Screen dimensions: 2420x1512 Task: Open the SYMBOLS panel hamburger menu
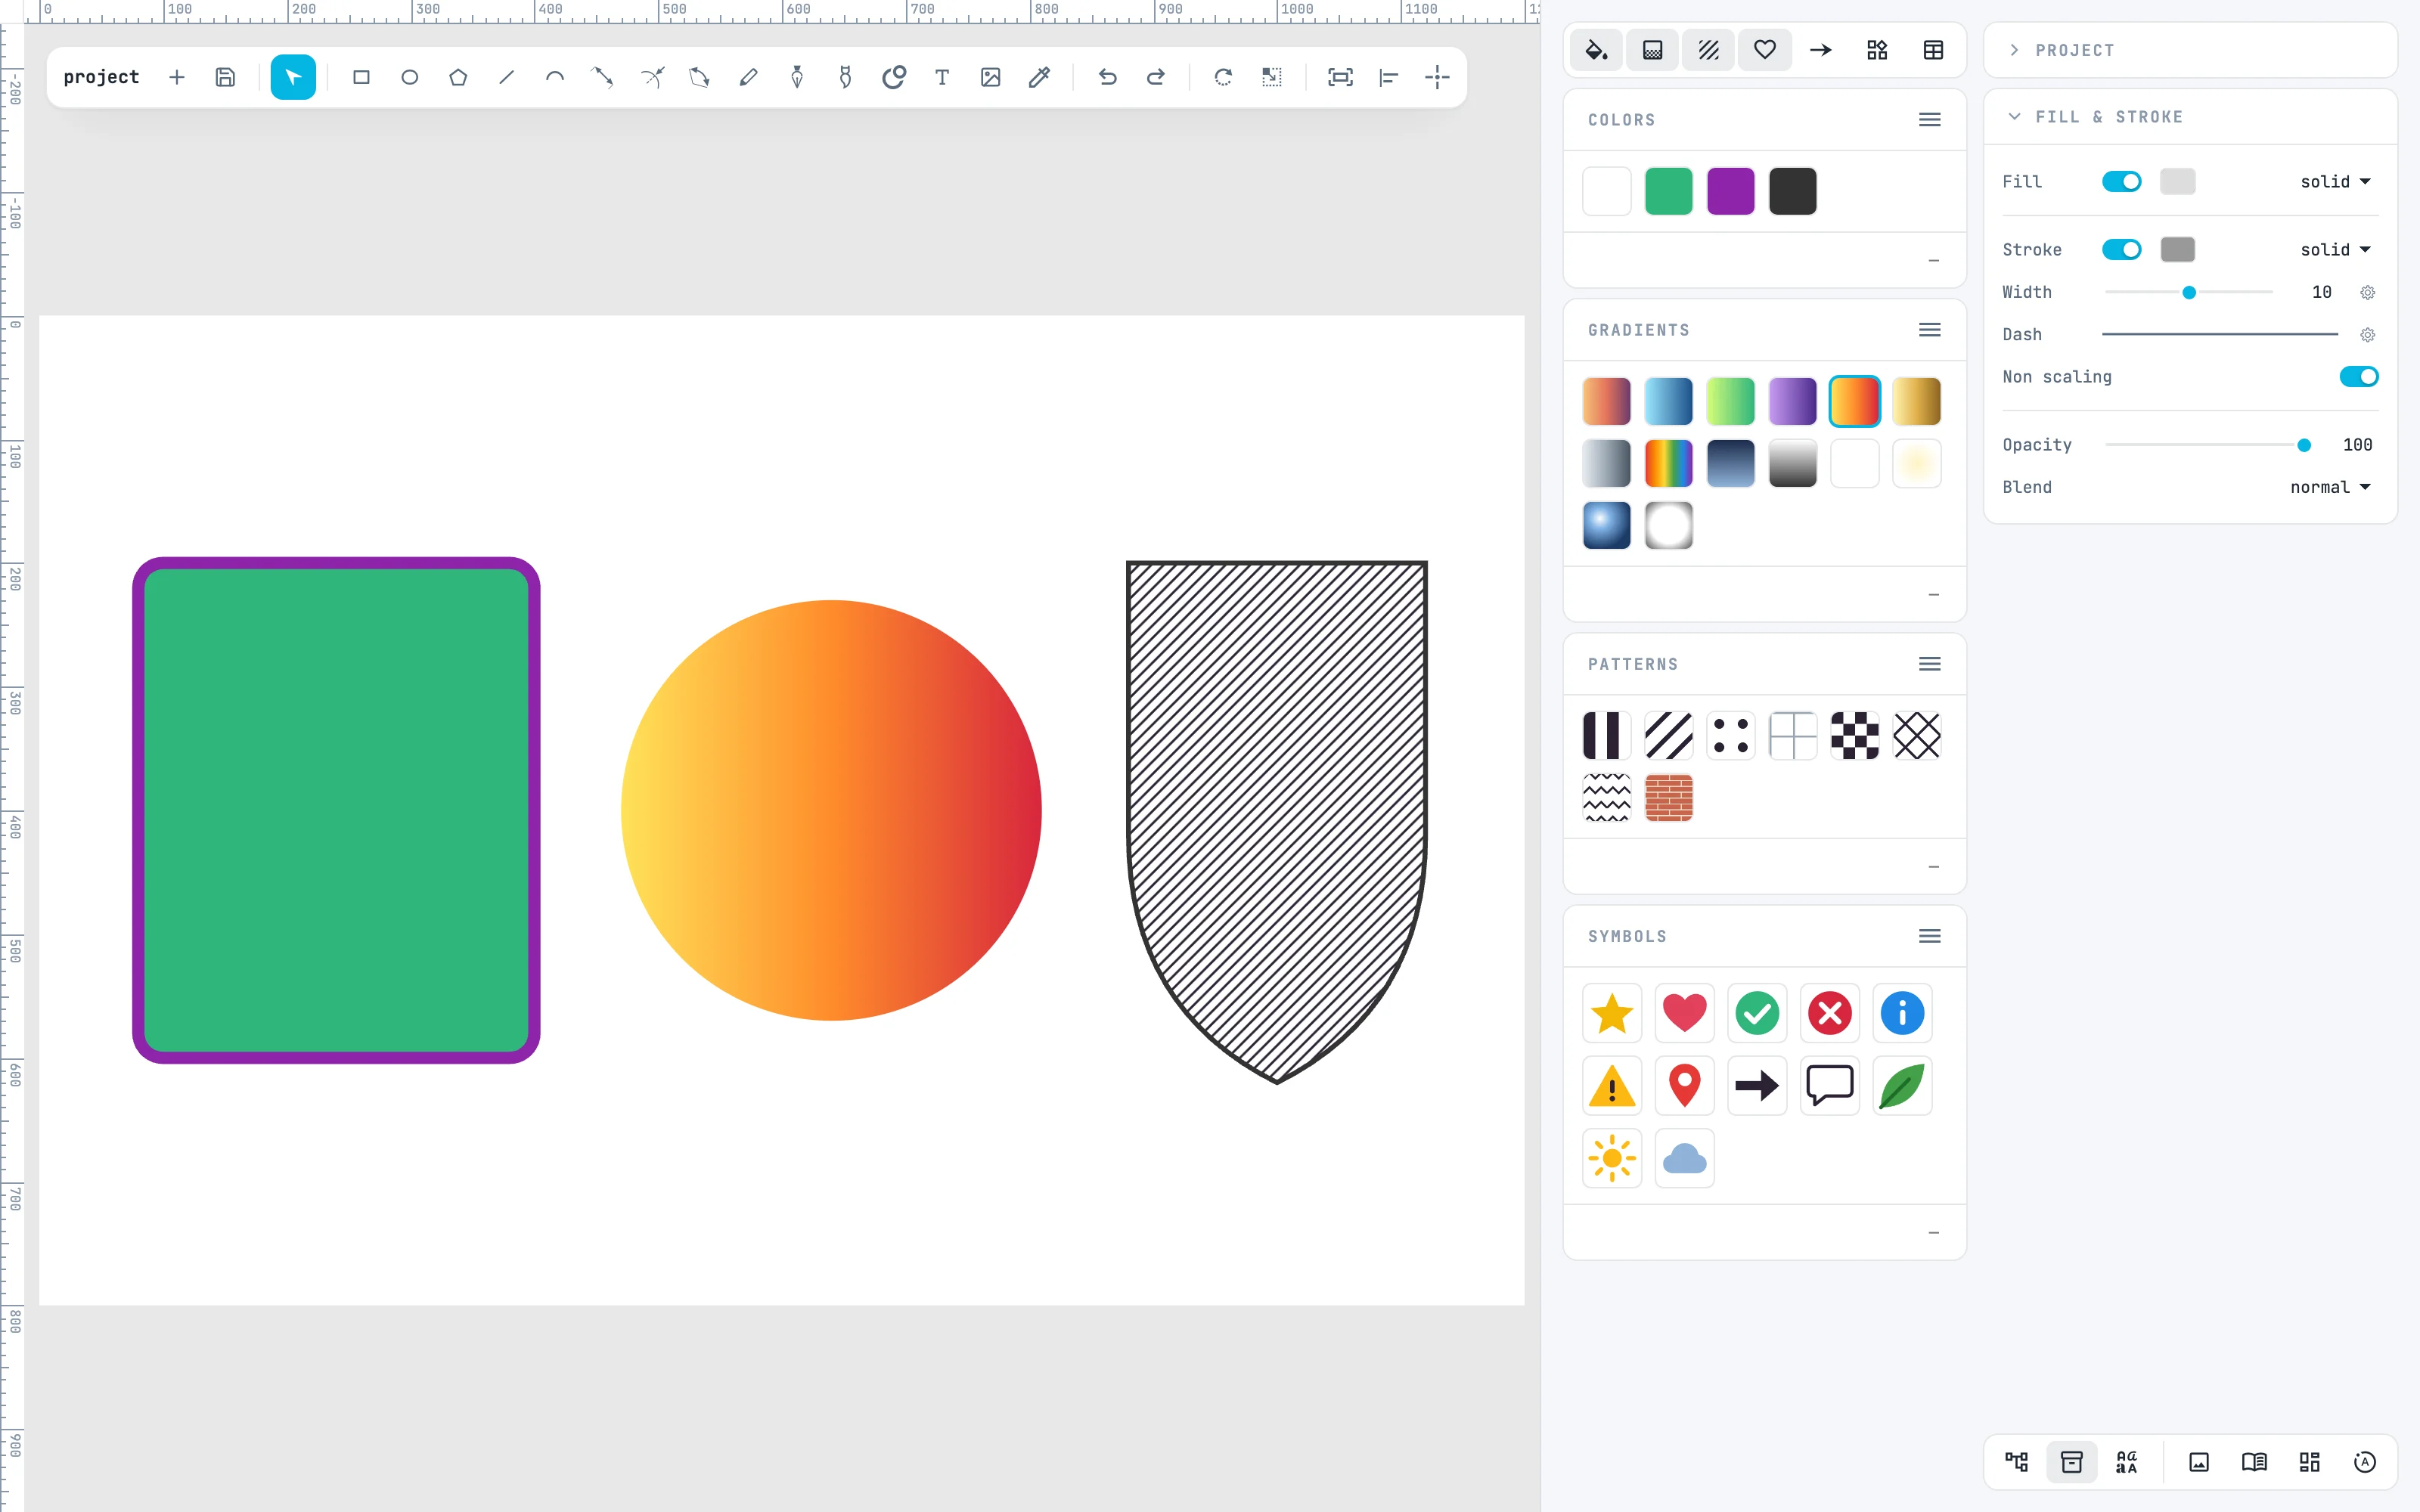(1930, 936)
